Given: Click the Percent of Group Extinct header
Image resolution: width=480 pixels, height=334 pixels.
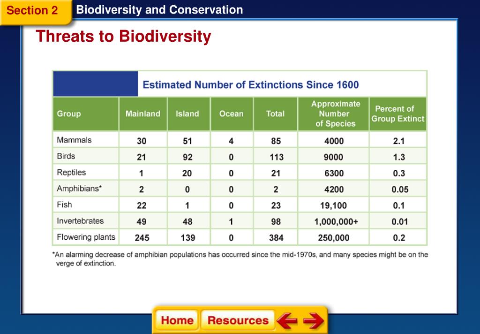Looking at the screenshot, I should point(397,114).
